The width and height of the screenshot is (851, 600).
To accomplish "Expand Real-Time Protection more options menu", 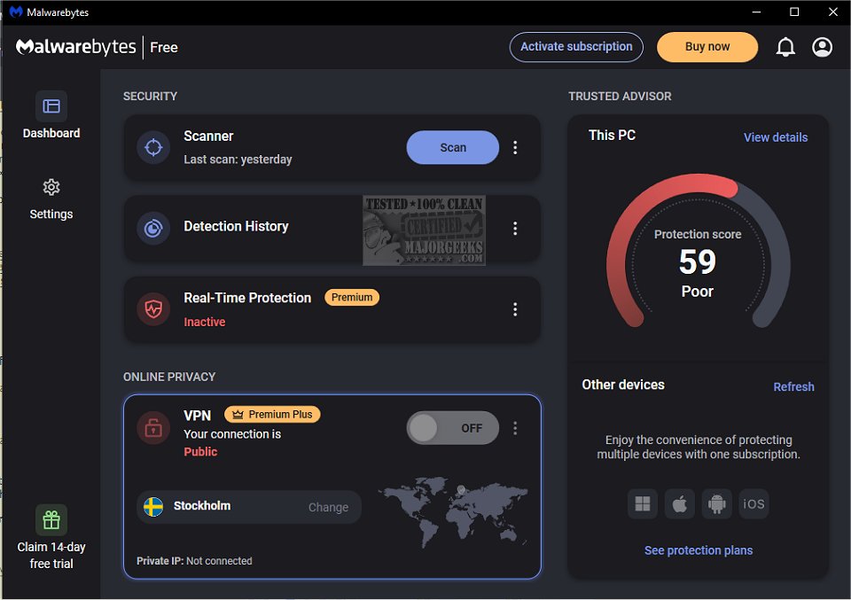I will click(x=515, y=309).
